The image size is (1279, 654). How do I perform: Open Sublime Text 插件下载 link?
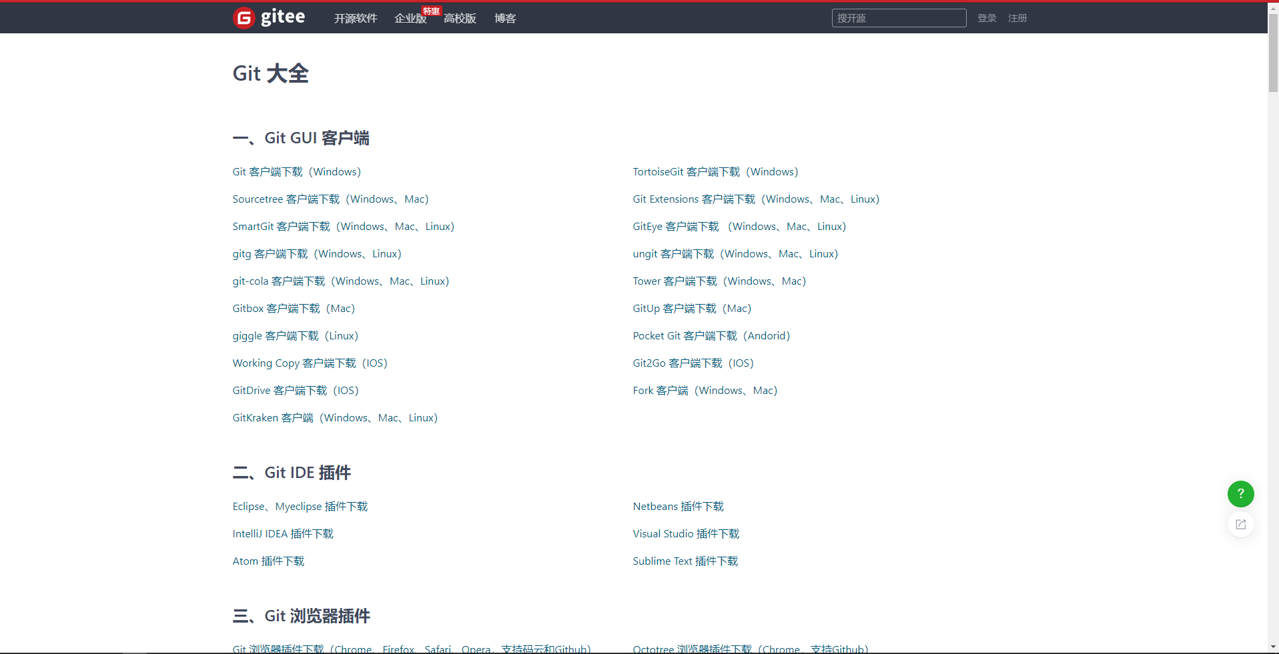coord(686,561)
